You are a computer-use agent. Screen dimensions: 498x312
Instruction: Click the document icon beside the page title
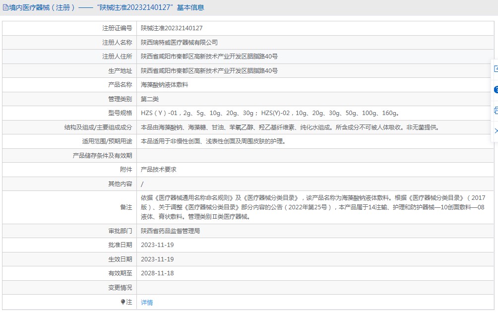point(5,7)
